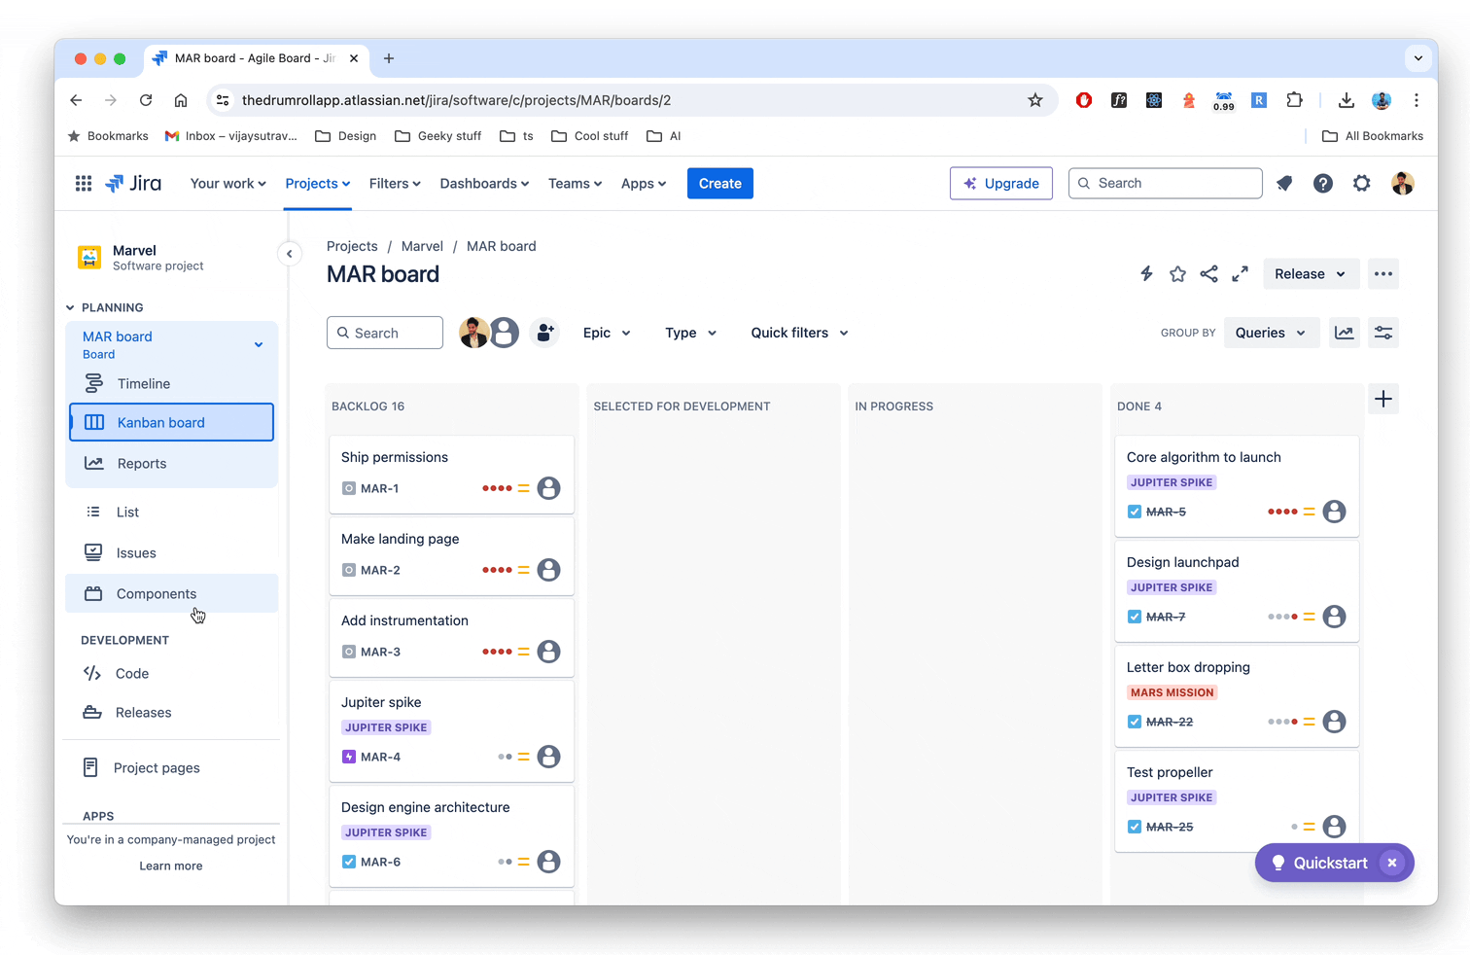Open Components in sidebar
The image size is (1470, 955).
[172, 593]
